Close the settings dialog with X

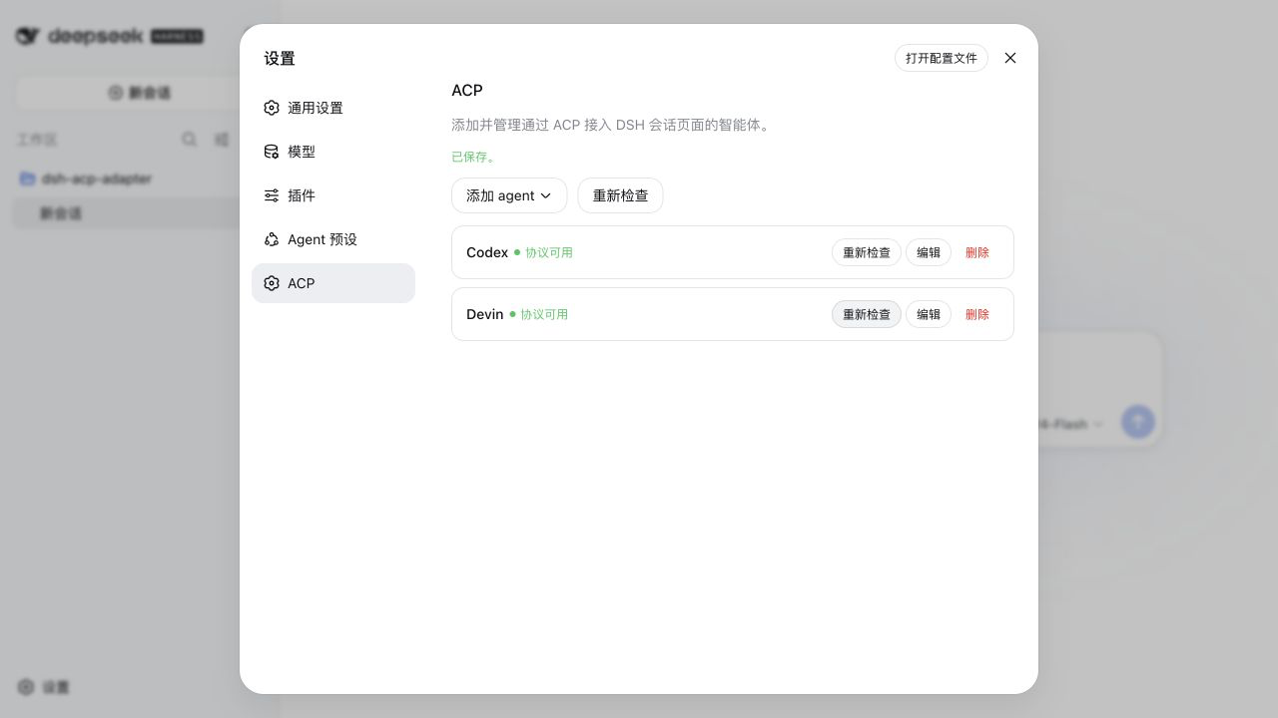click(1010, 58)
